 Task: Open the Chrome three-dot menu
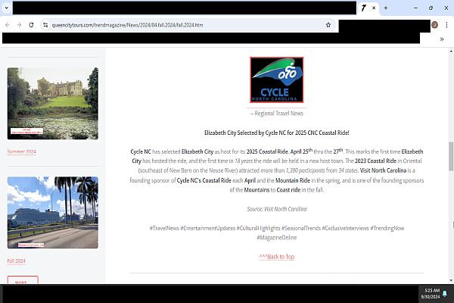(446, 24)
